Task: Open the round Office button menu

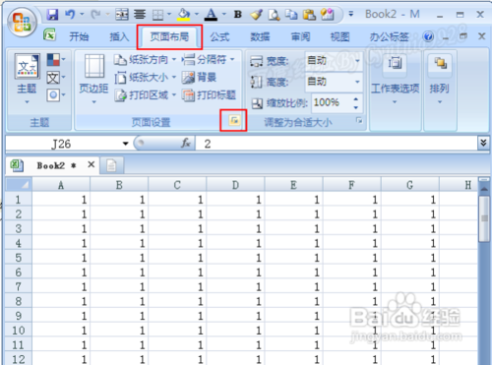Action: click(22, 23)
